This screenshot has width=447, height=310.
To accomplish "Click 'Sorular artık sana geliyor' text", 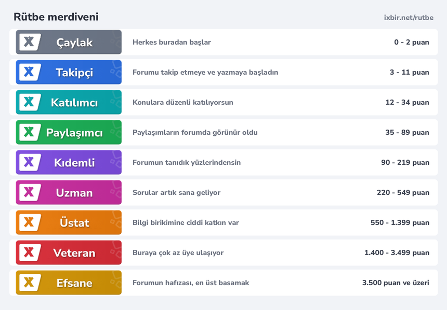I will 177,192.
